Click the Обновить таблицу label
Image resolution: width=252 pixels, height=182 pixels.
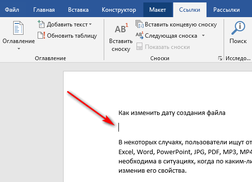[x=72, y=36]
